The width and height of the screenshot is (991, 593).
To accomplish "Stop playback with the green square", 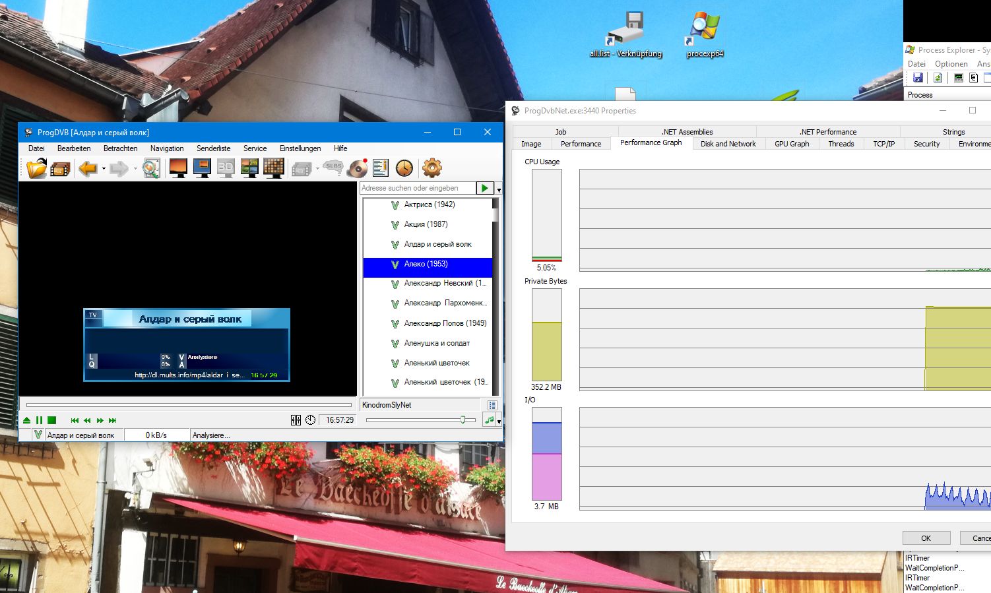I will [x=51, y=420].
